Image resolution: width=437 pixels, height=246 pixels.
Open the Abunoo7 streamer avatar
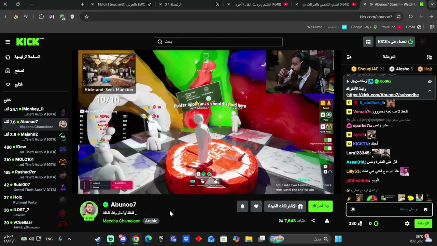(x=89, y=209)
